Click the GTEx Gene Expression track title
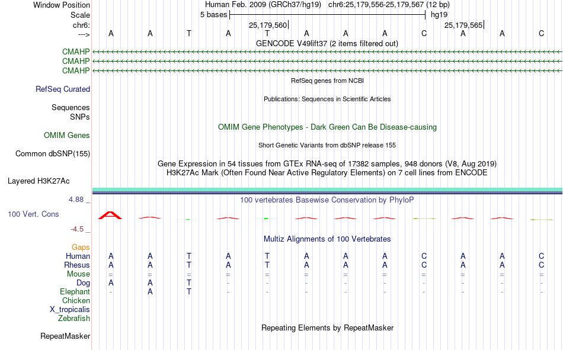563x350 pixels. coord(327,163)
